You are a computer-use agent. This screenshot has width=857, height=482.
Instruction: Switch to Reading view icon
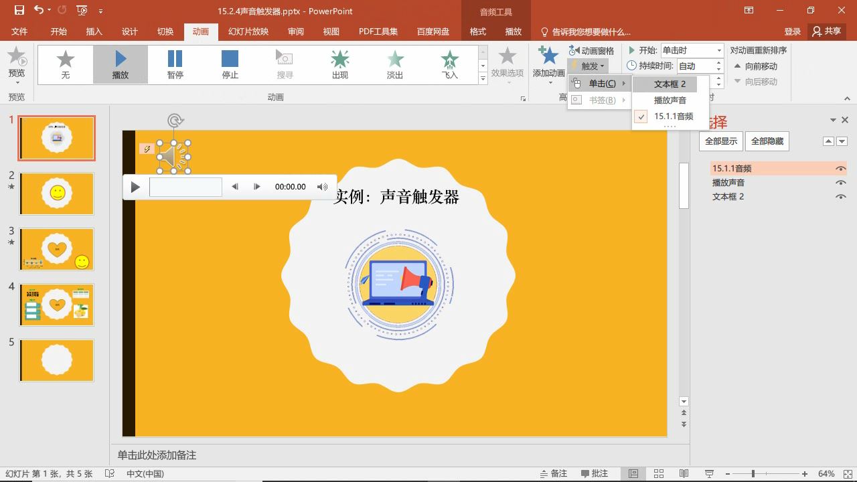(684, 473)
